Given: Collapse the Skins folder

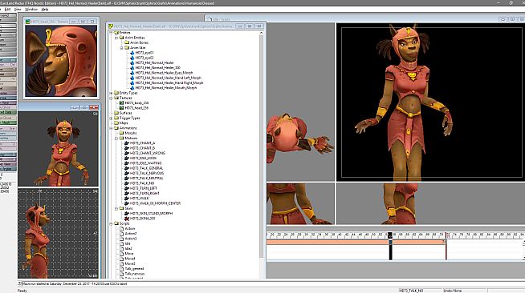Looking at the screenshot, I should [116, 208].
